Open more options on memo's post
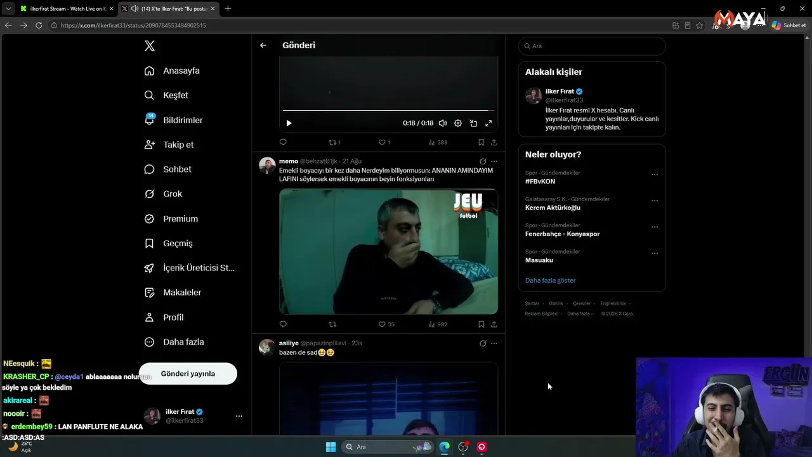 tap(494, 161)
